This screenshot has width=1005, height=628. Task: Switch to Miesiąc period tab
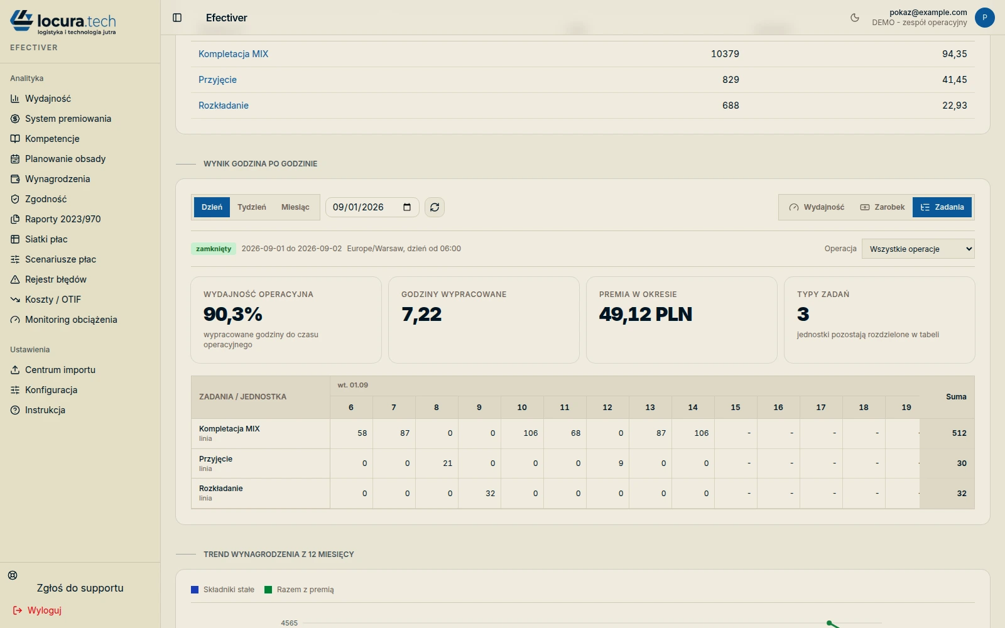tap(295, 207)
